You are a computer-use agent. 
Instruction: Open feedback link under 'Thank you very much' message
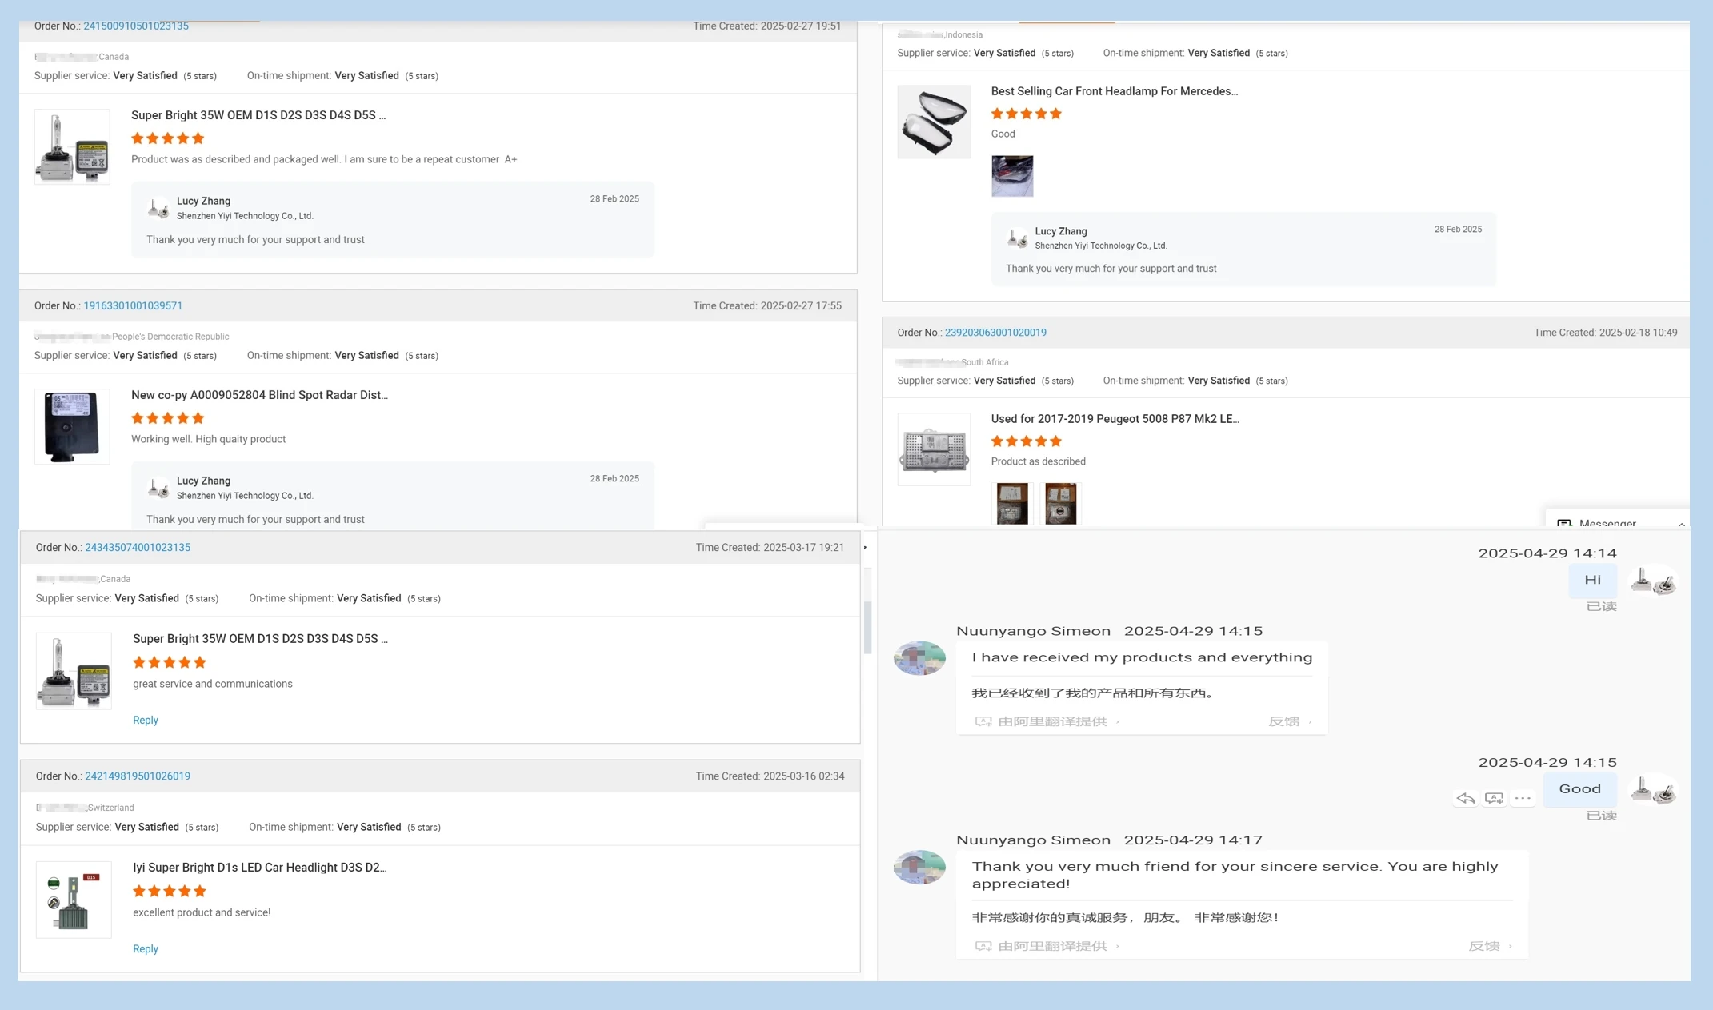coord(1484,946)
